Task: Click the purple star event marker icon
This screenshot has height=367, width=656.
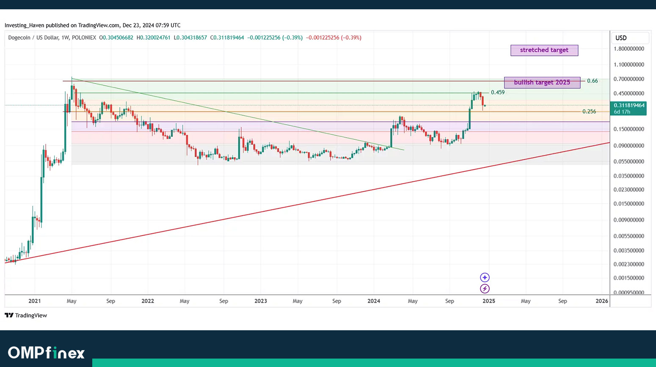Action: tap(485, 277)
